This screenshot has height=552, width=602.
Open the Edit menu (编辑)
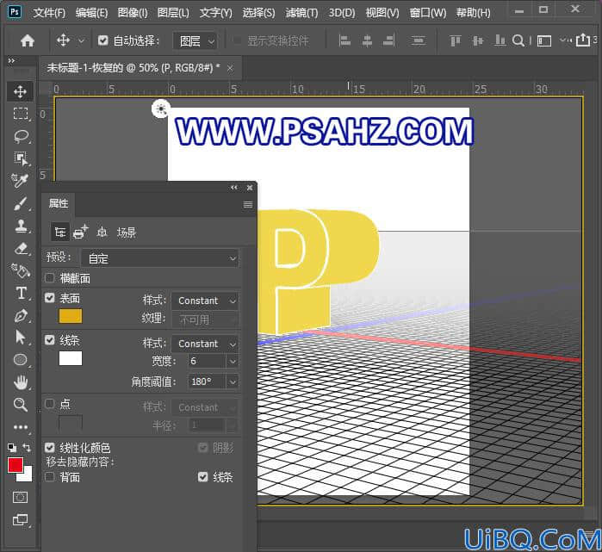point(91,13)
